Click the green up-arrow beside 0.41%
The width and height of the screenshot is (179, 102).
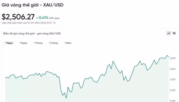point(37,18)
